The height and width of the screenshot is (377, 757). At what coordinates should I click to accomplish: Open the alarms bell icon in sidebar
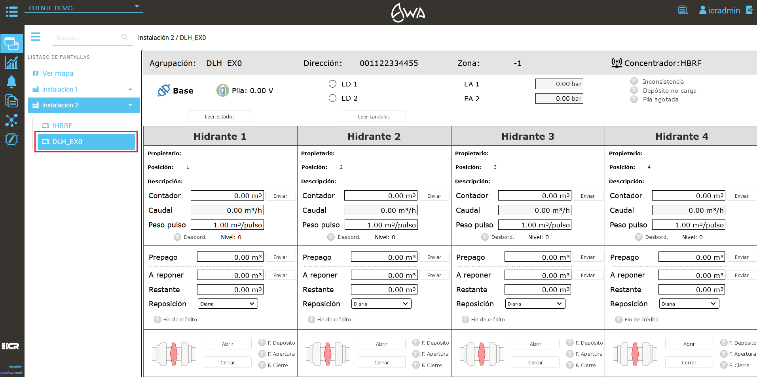coord(11,82)
